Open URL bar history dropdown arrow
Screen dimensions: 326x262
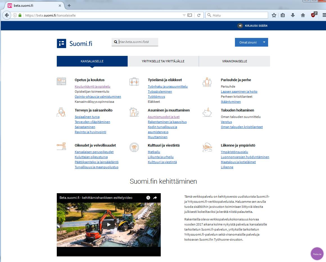[x=184, y=15]
